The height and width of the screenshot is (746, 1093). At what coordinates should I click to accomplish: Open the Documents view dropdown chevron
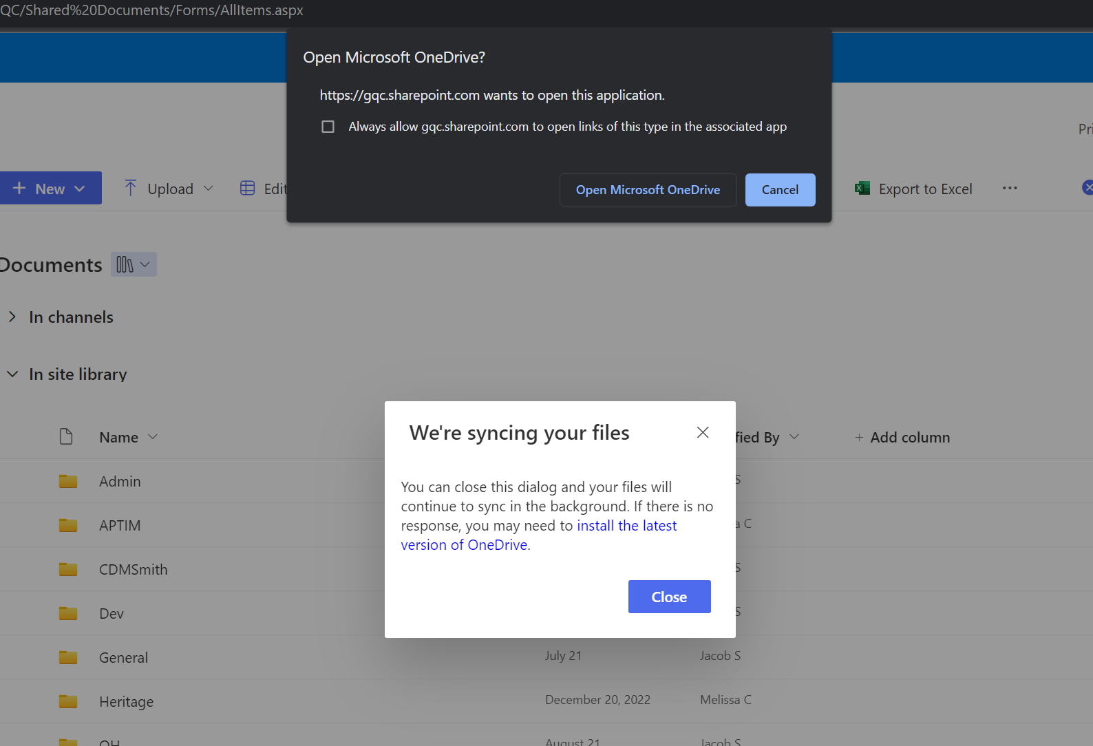(145, 264)
